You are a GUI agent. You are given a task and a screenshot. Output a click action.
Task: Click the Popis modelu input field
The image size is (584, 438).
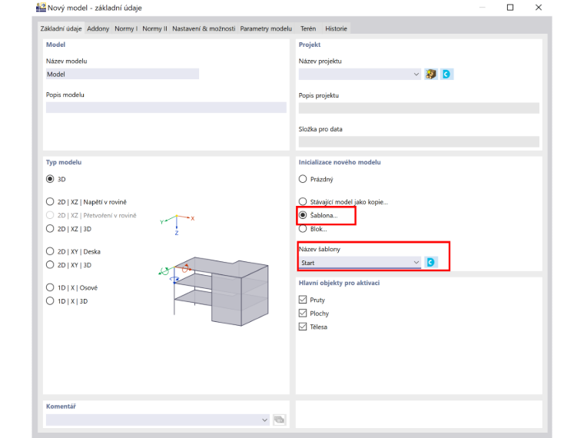[166, 108]
